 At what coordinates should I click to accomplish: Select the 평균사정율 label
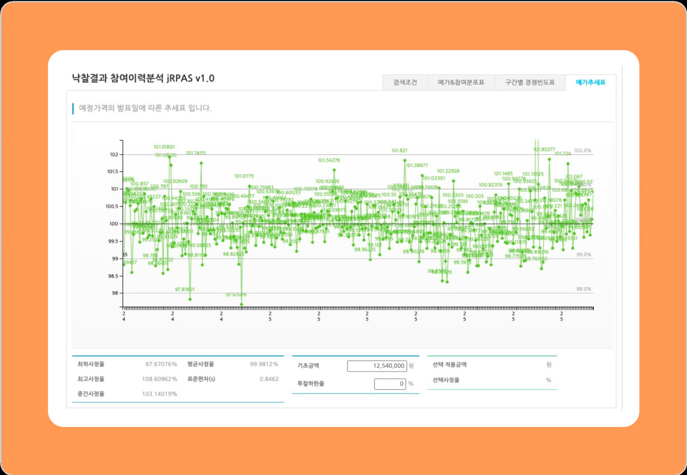200,364
